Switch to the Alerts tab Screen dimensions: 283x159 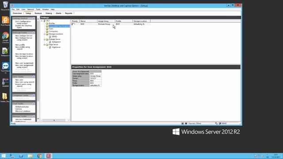point(58,13)
